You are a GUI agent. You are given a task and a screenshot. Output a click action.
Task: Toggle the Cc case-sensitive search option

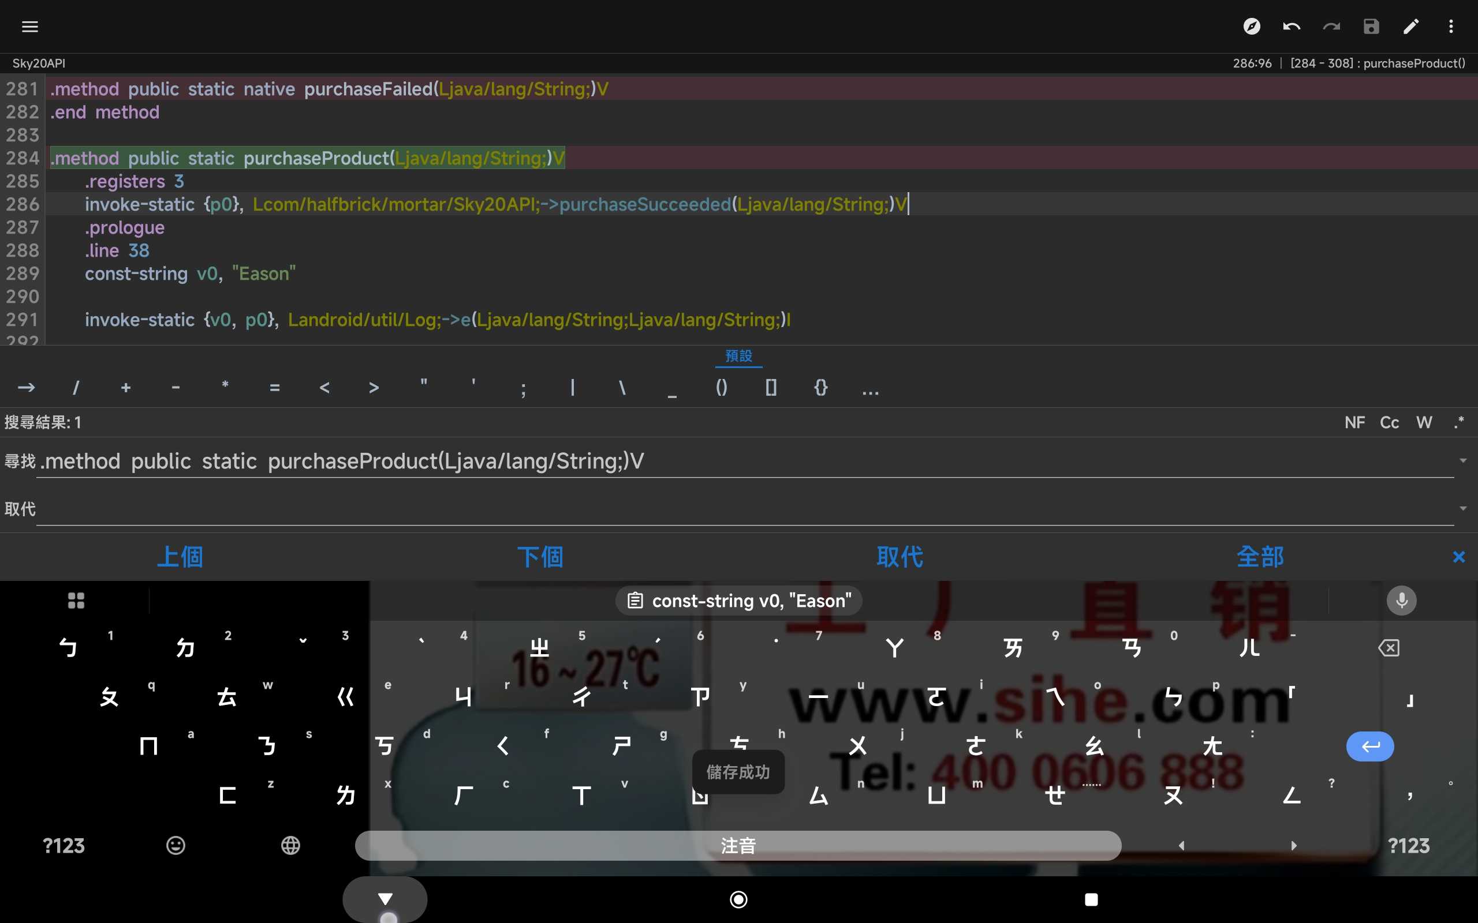(x=1389, y=422)
